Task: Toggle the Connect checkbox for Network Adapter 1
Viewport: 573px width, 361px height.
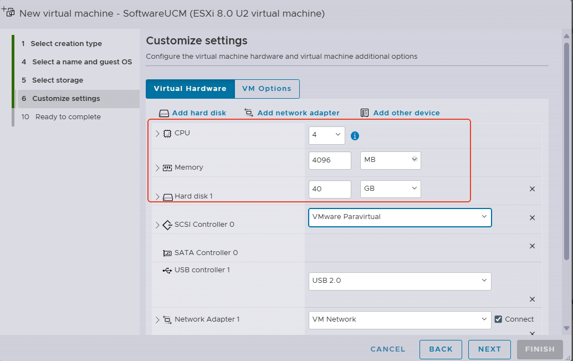Action: coord(498,319)
